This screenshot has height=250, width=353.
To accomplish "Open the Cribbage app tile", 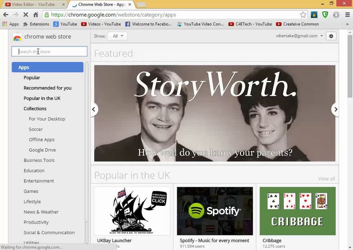I will (x=297, y=211).
